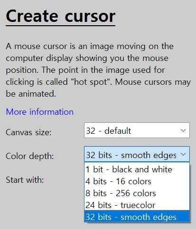The height and width of the screenshot is (229, 196).
Task: Choose 4 bits - 16 colors option
Action: pyautogui.click(x=137, y=181)
